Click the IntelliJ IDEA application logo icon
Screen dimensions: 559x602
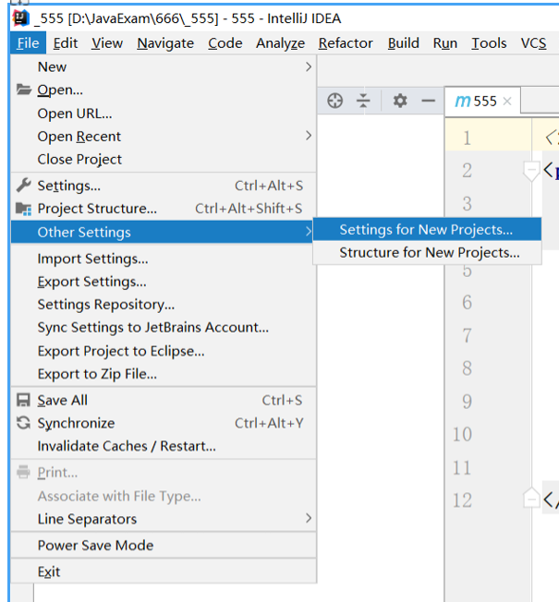click(x=21, y=18)
